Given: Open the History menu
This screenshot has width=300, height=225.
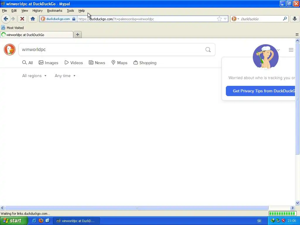Looking at the screenshot, I should tap(37, 11).
